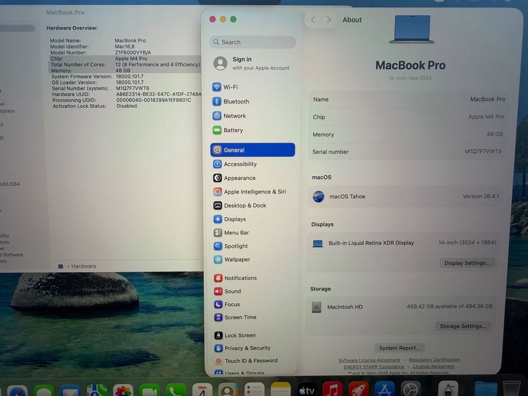Open the Regulatory Certification link

pos(435,360)
